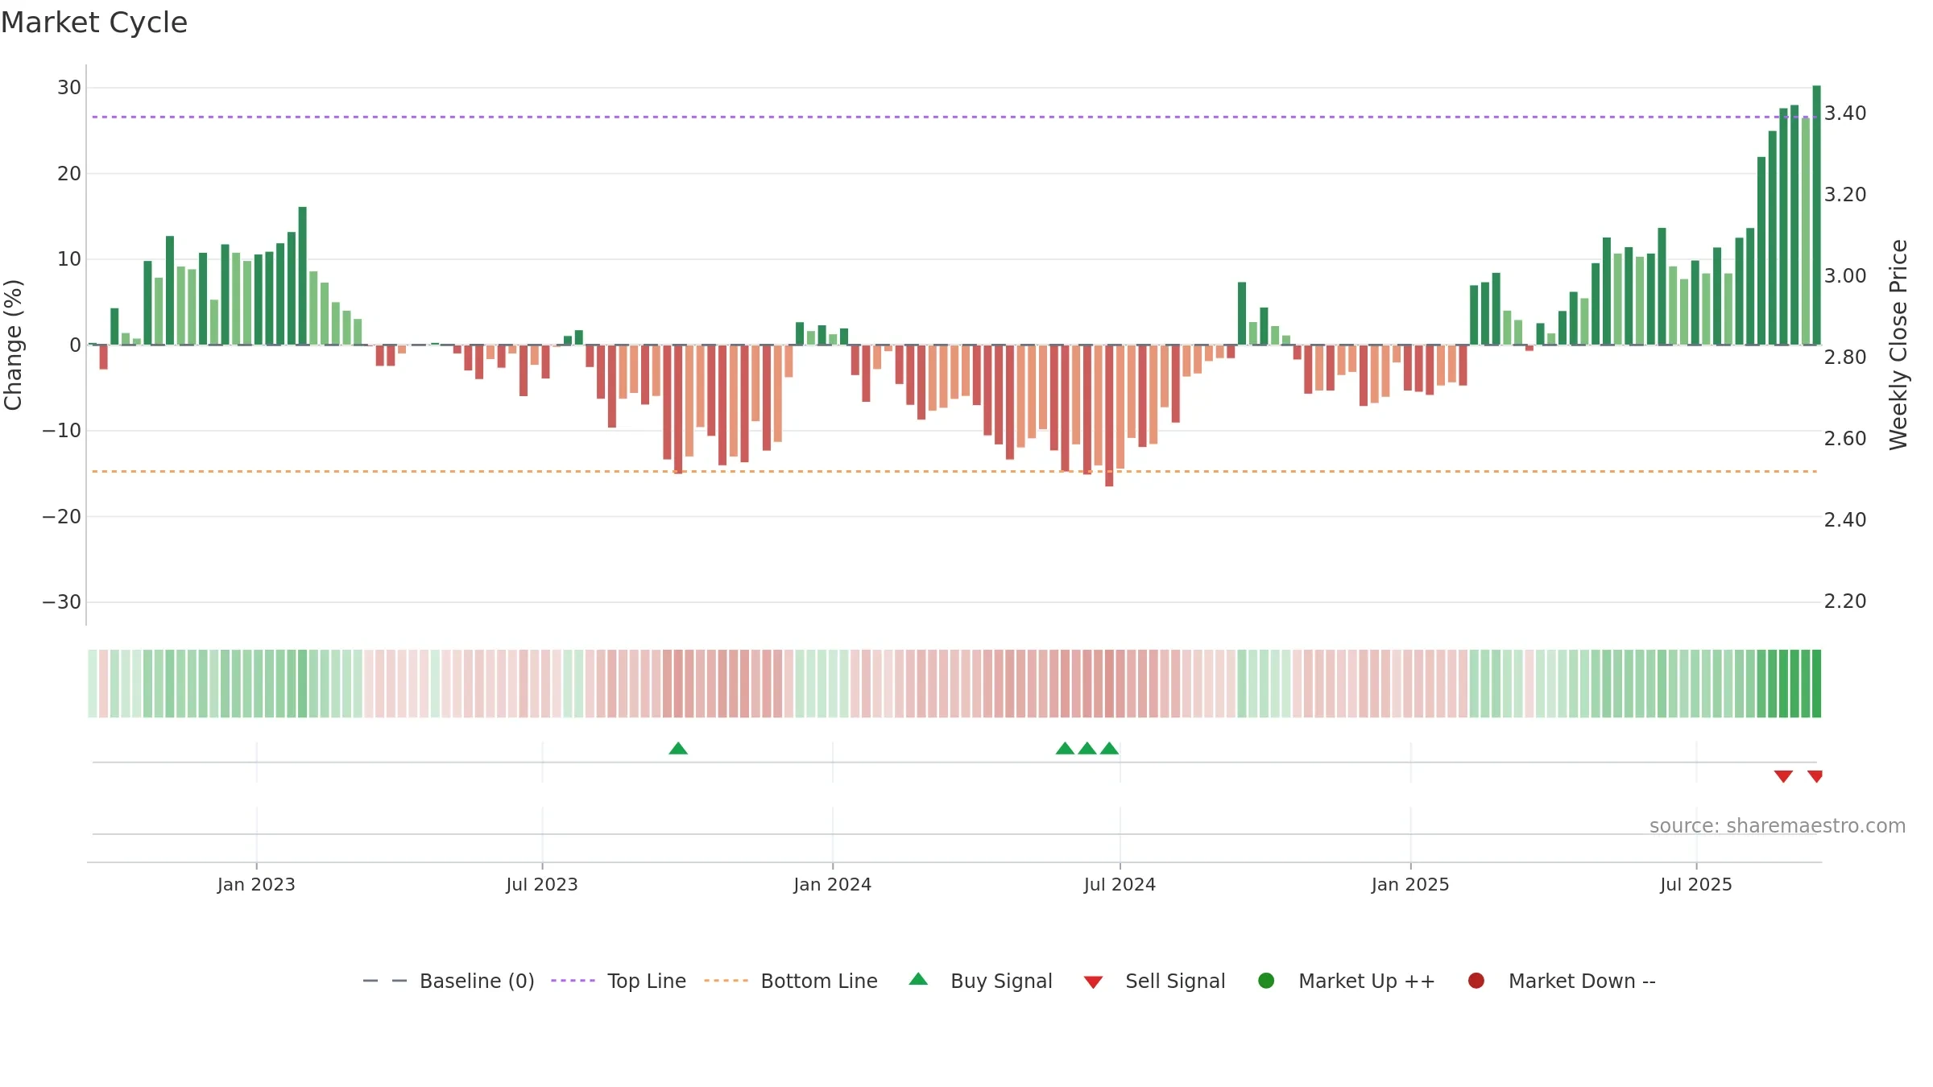The image size is (1933, 1087).
Task: Click the 2.20 price tick label
Action: pyautogui.click(x=1845, y=601)
